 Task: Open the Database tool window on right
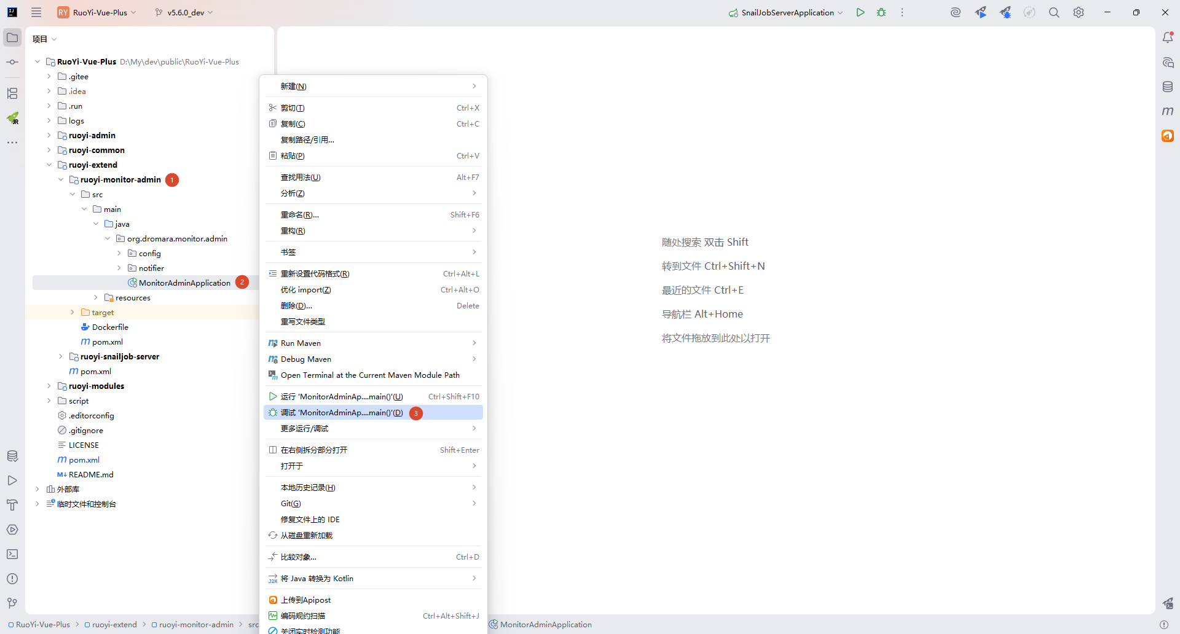point(1168,87)
